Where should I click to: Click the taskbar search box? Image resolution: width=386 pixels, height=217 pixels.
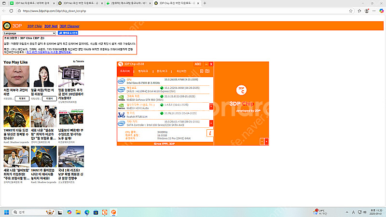pyautogui.click(x=34, y=212)
